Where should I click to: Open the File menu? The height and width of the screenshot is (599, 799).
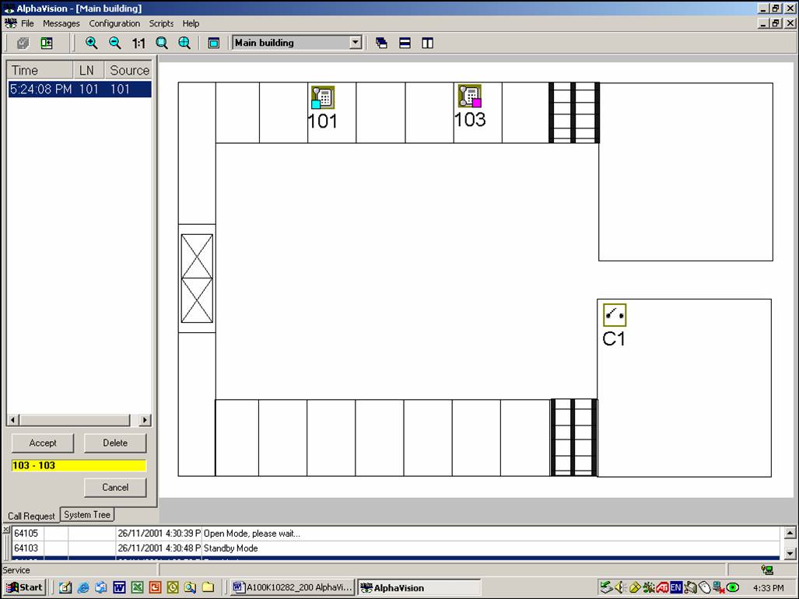click(27, 23)
